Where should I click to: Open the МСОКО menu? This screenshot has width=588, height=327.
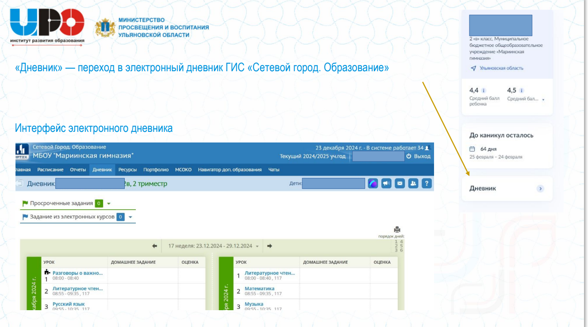(x=183, y=169)
